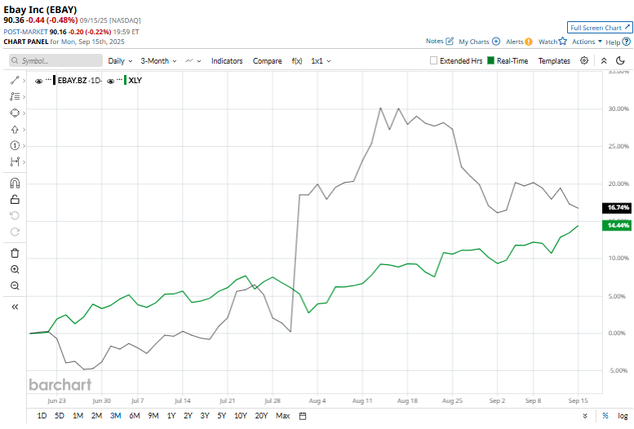This screenshot has height=429, width=634.
Task: Open the chart type line dropdown
Action: (193, 60)
